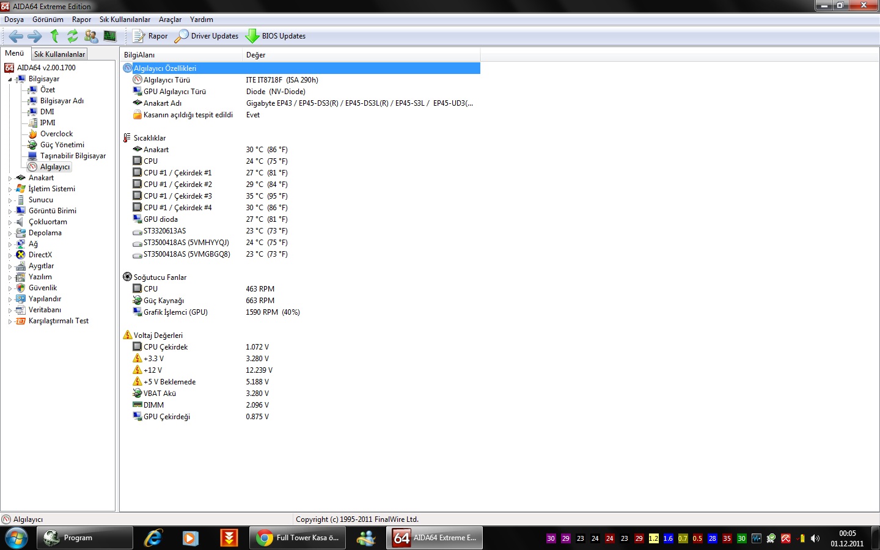This screenshot has height=550, width=880.
Task: Select the CPU #1 / Çekirdek #3 row
Action: 301,196
